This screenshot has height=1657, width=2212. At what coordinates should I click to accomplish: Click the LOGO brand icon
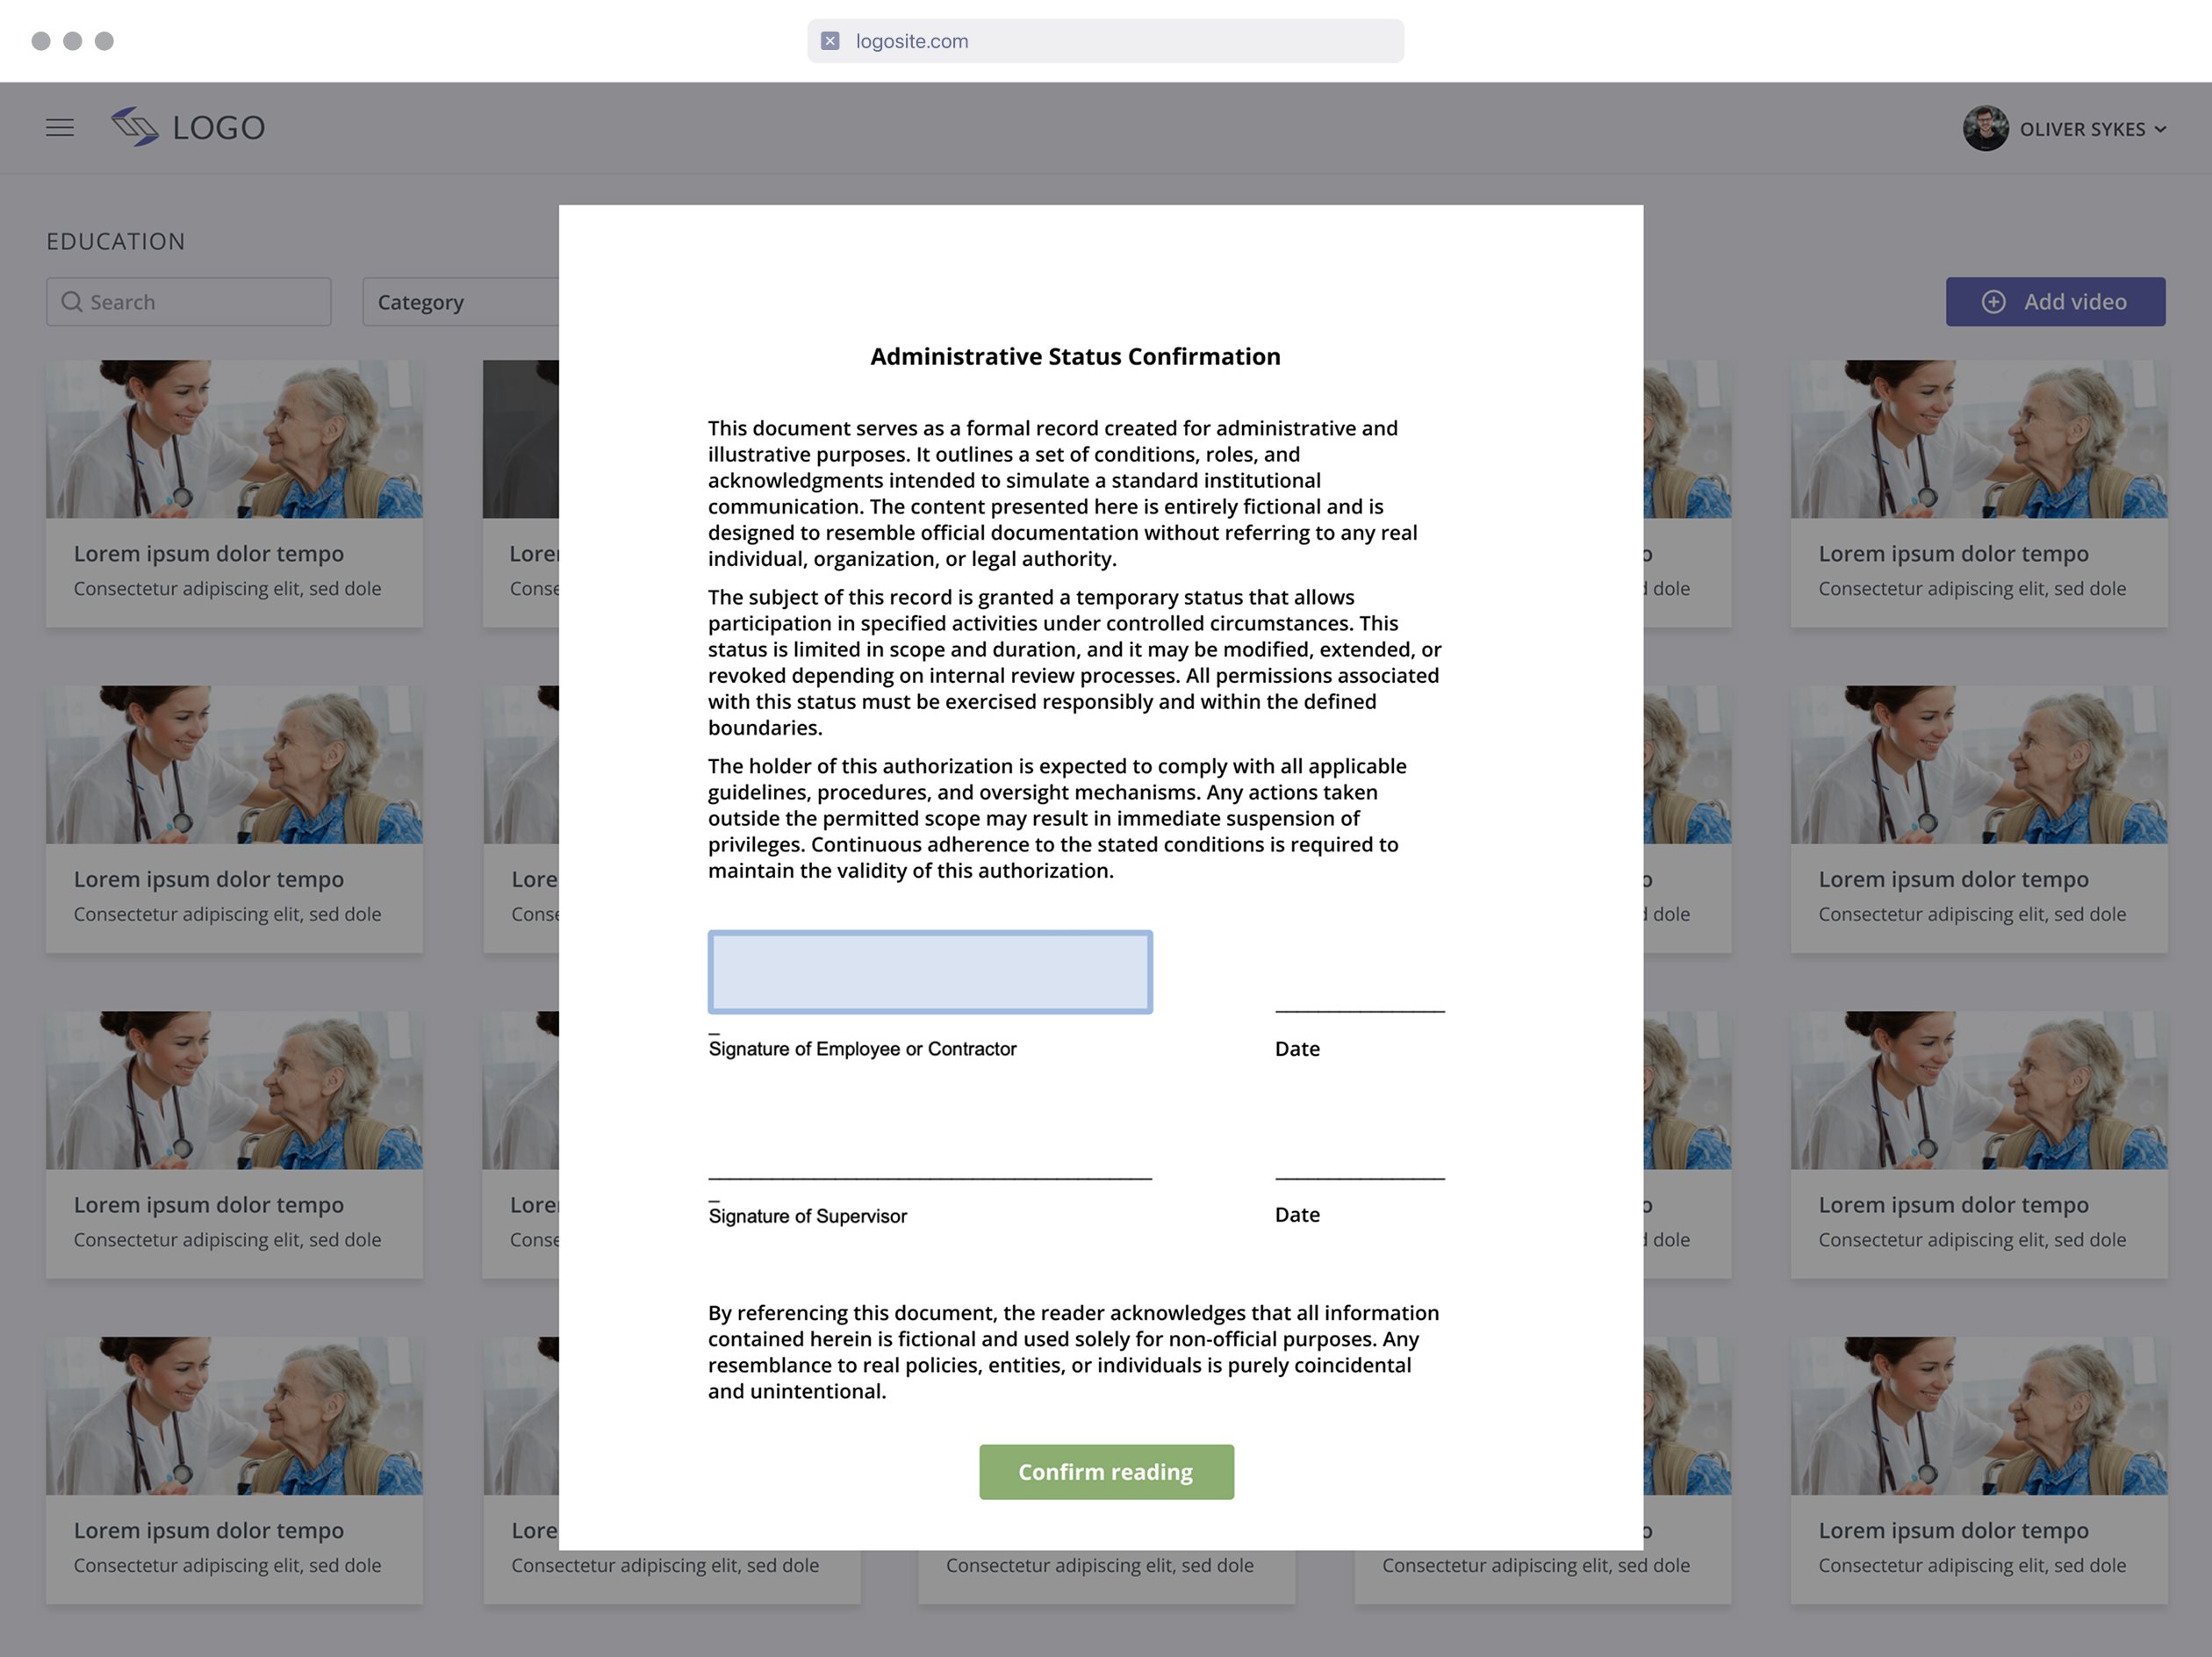point(135,127)
